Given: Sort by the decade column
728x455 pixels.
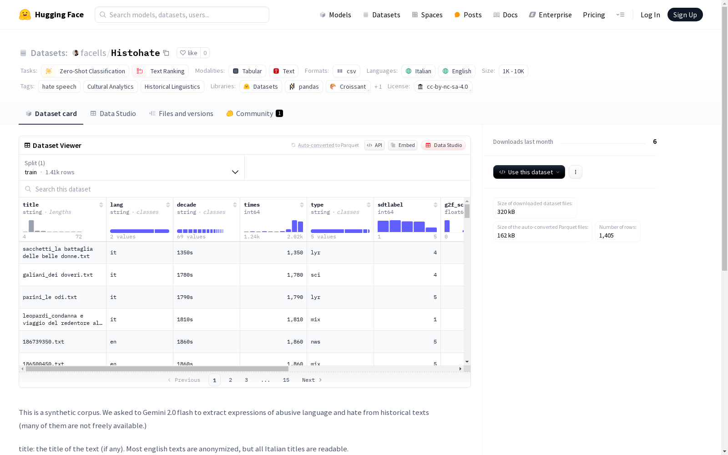Looking at the screenshot, I should [235, 205].
